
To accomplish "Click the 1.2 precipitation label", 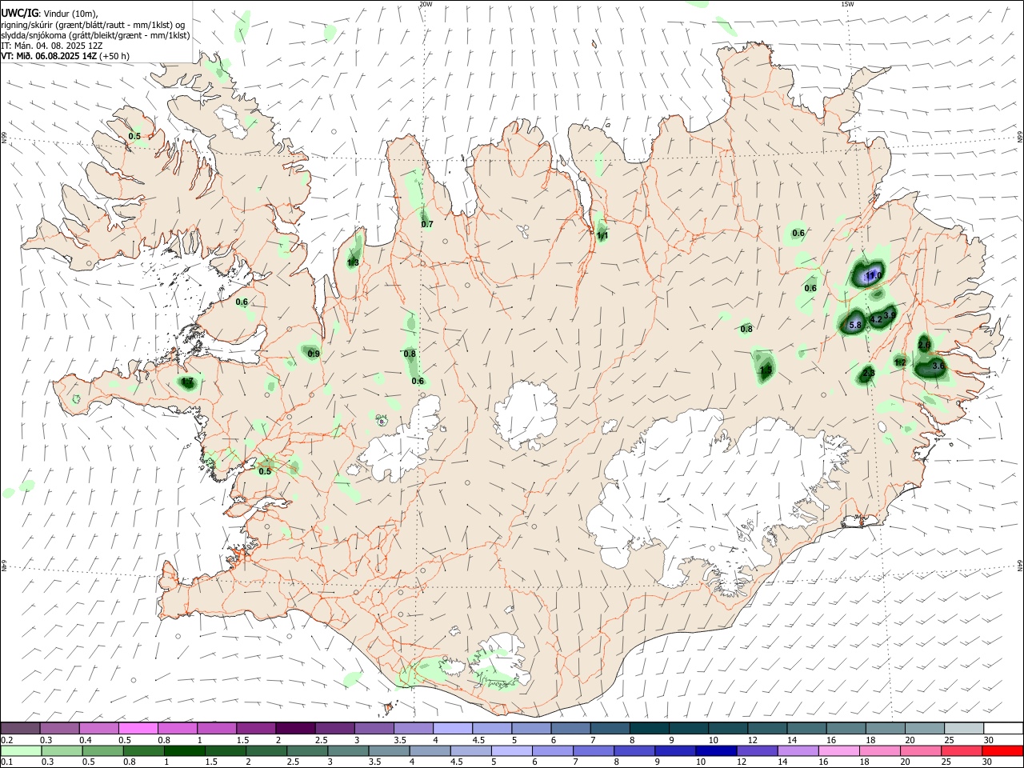I will (900, 362).
